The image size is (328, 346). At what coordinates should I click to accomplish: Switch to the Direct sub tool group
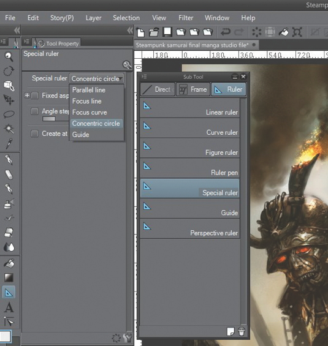[x=158, y=89]
